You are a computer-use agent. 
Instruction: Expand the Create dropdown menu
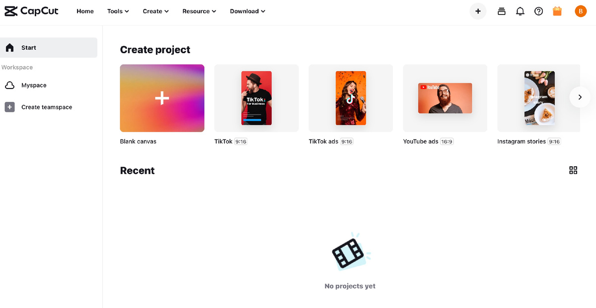156,11
